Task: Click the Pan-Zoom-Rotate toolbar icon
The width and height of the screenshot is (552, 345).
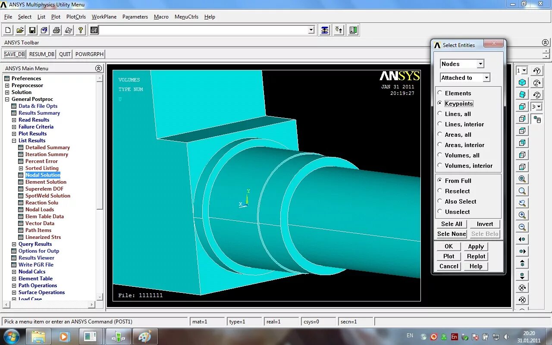Action: [x=44, y=30]
